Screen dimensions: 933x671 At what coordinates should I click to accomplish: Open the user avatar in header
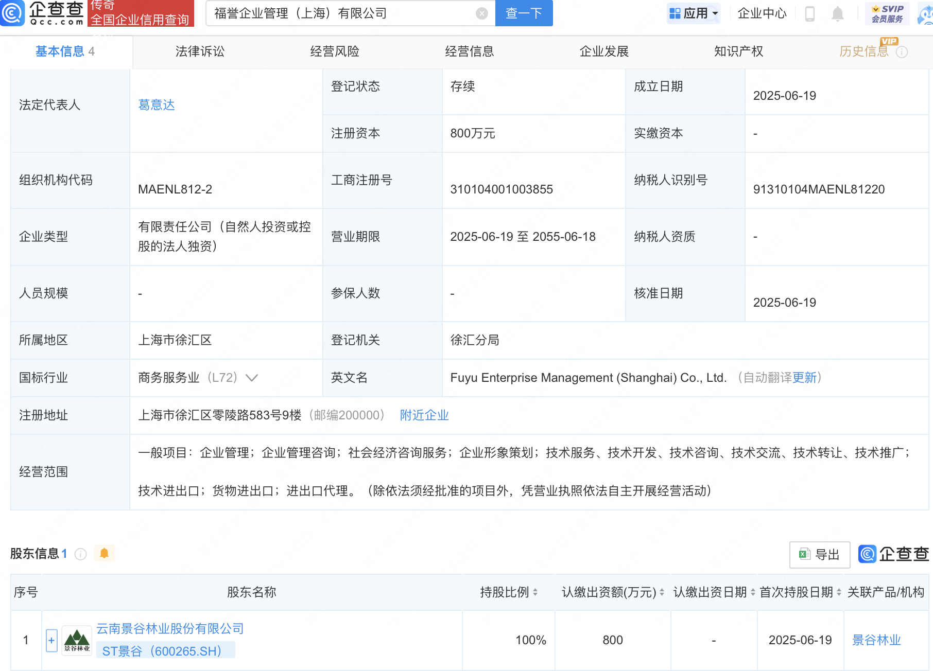pyautogui.click(x=925, y=14)
